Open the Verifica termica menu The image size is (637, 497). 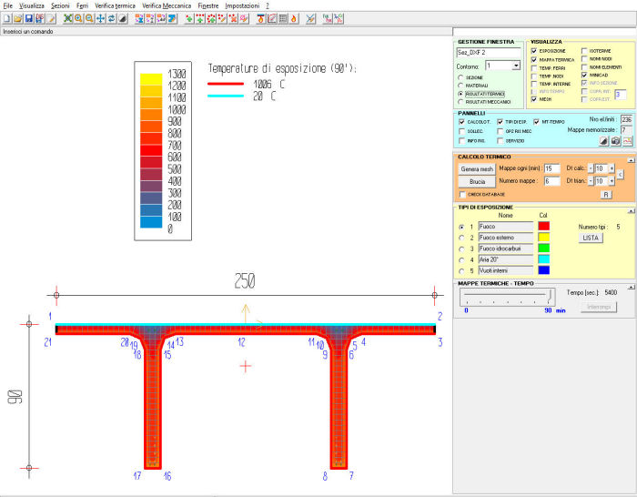(x=115, y=5)
